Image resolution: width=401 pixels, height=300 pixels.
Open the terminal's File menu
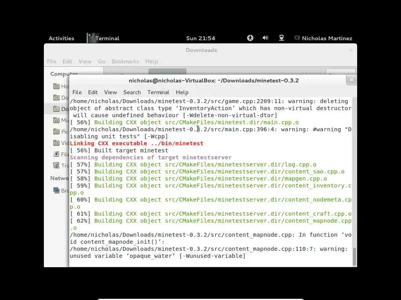77,92
